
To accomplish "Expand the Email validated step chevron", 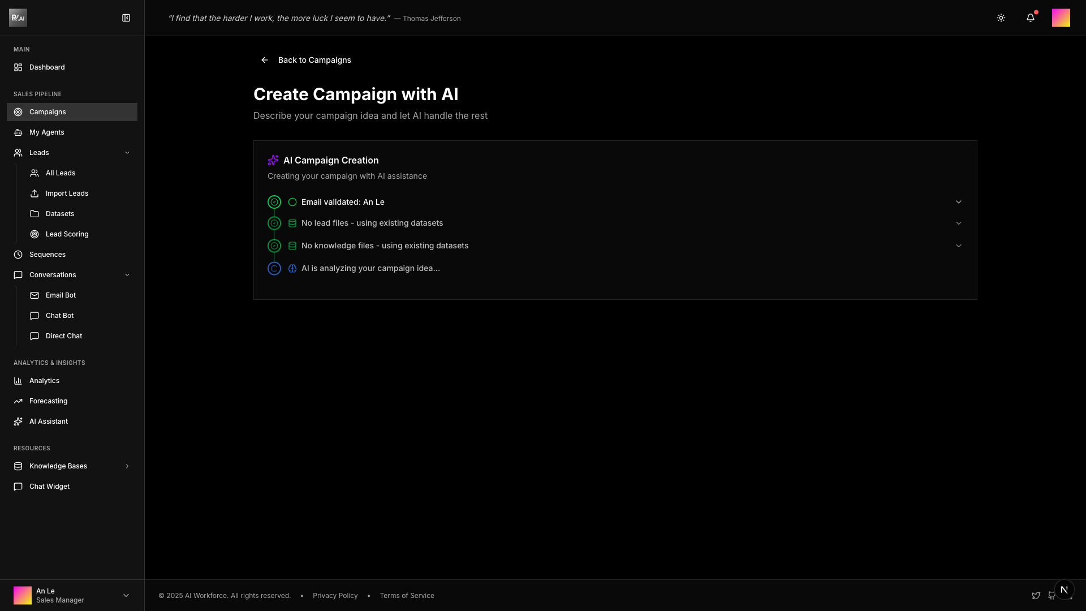I will click(958, 202).
